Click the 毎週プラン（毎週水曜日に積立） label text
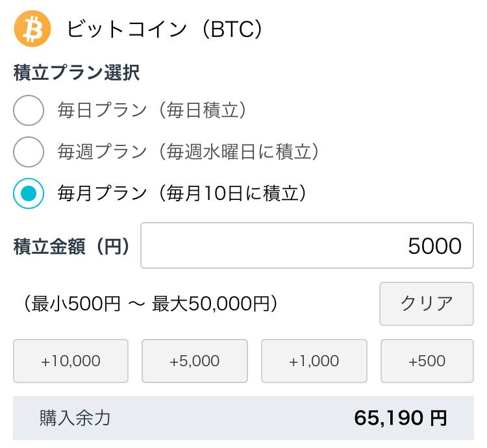 [x=189, y=152]
